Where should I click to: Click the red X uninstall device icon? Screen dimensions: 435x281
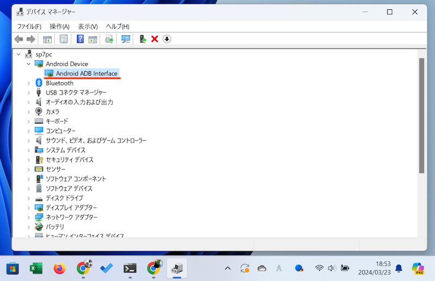click(154, 39)
